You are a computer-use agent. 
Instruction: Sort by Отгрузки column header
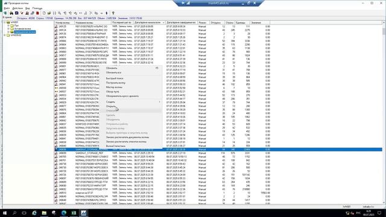[217, 23]
